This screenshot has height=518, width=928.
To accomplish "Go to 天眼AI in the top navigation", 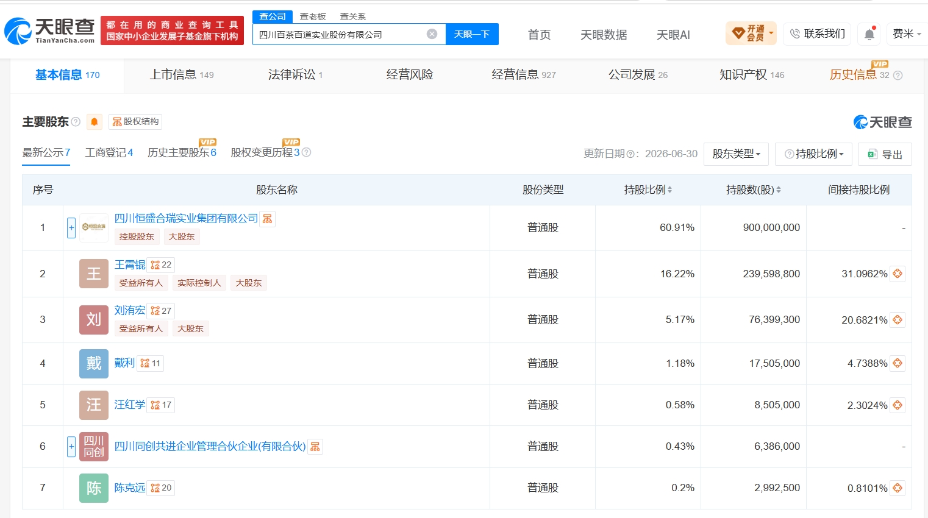I will coord(673,35).
